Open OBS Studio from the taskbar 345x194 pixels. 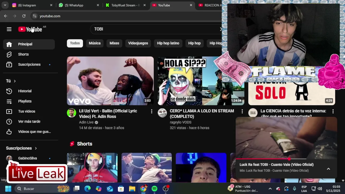tap(166, 189)
